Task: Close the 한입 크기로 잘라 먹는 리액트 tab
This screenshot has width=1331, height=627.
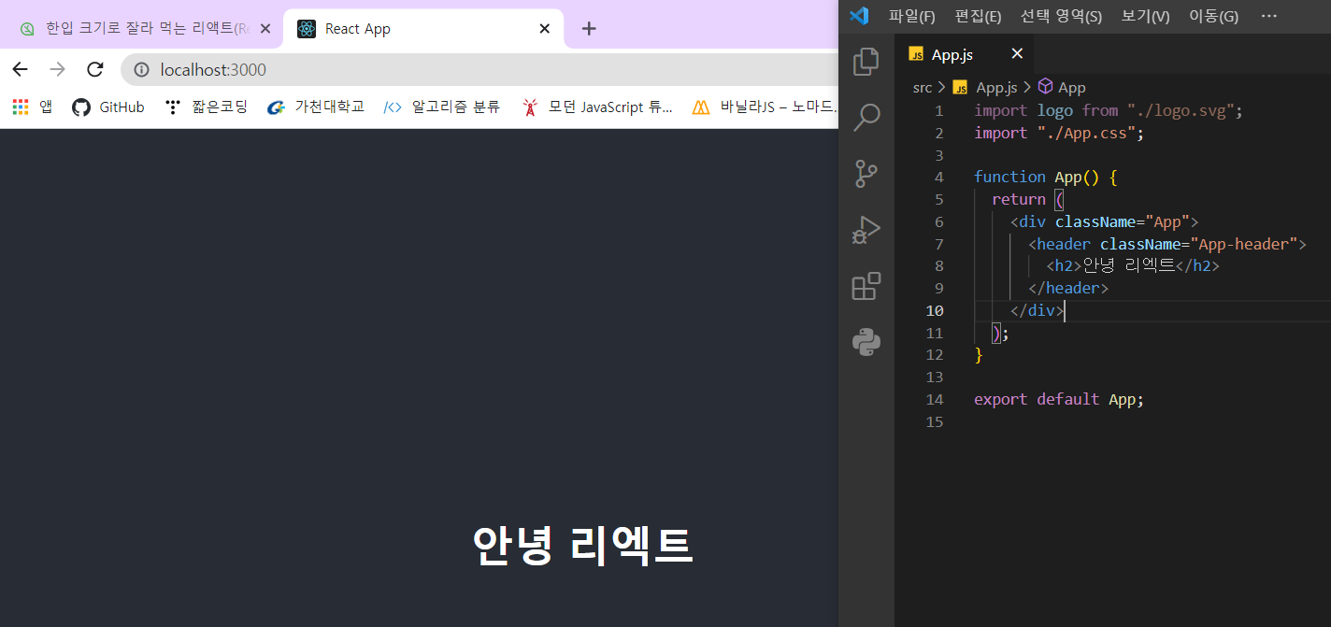Action: pos(265,29)
